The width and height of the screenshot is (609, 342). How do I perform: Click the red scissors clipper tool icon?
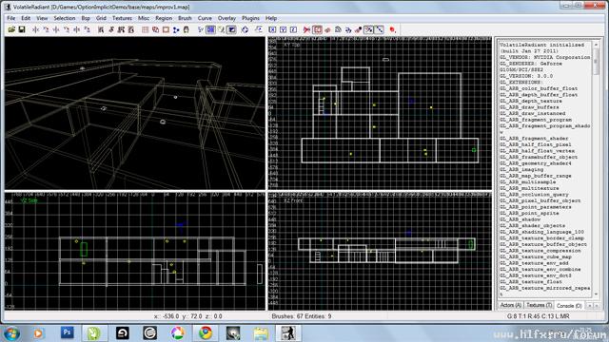pyautogui.click(x=306, y=29)
